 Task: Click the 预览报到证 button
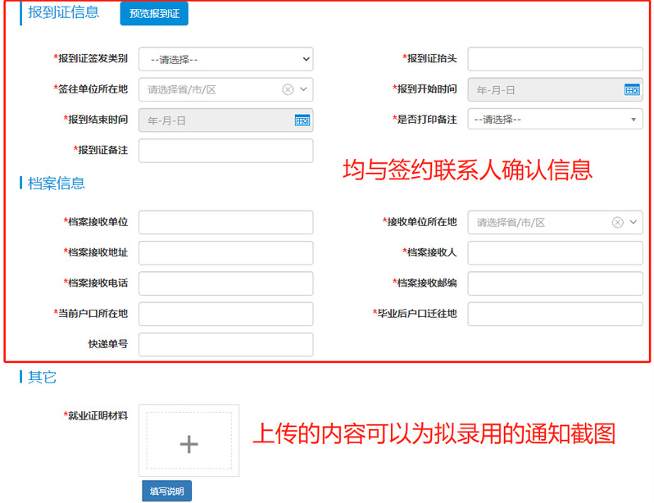click(x=154, y=14)
